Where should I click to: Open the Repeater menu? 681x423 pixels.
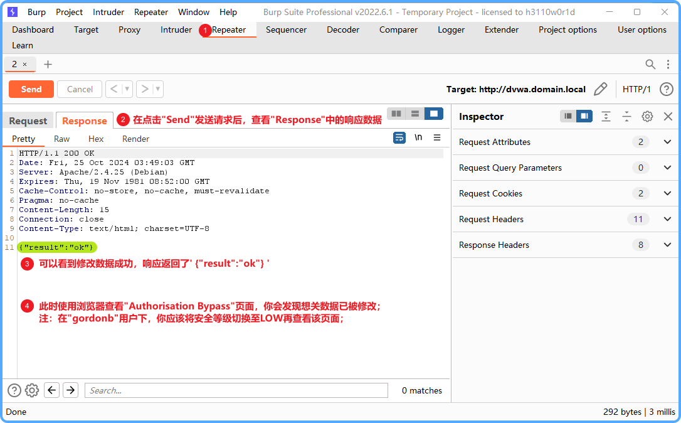coord(150,12)
